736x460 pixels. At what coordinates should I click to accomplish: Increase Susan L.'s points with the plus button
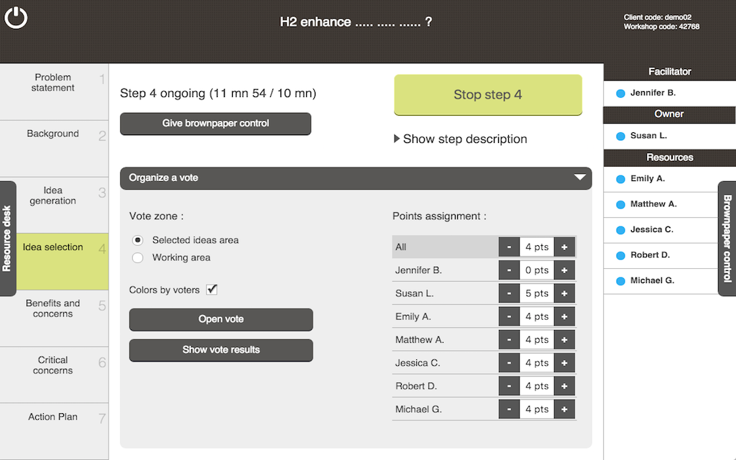pos(564,293)
